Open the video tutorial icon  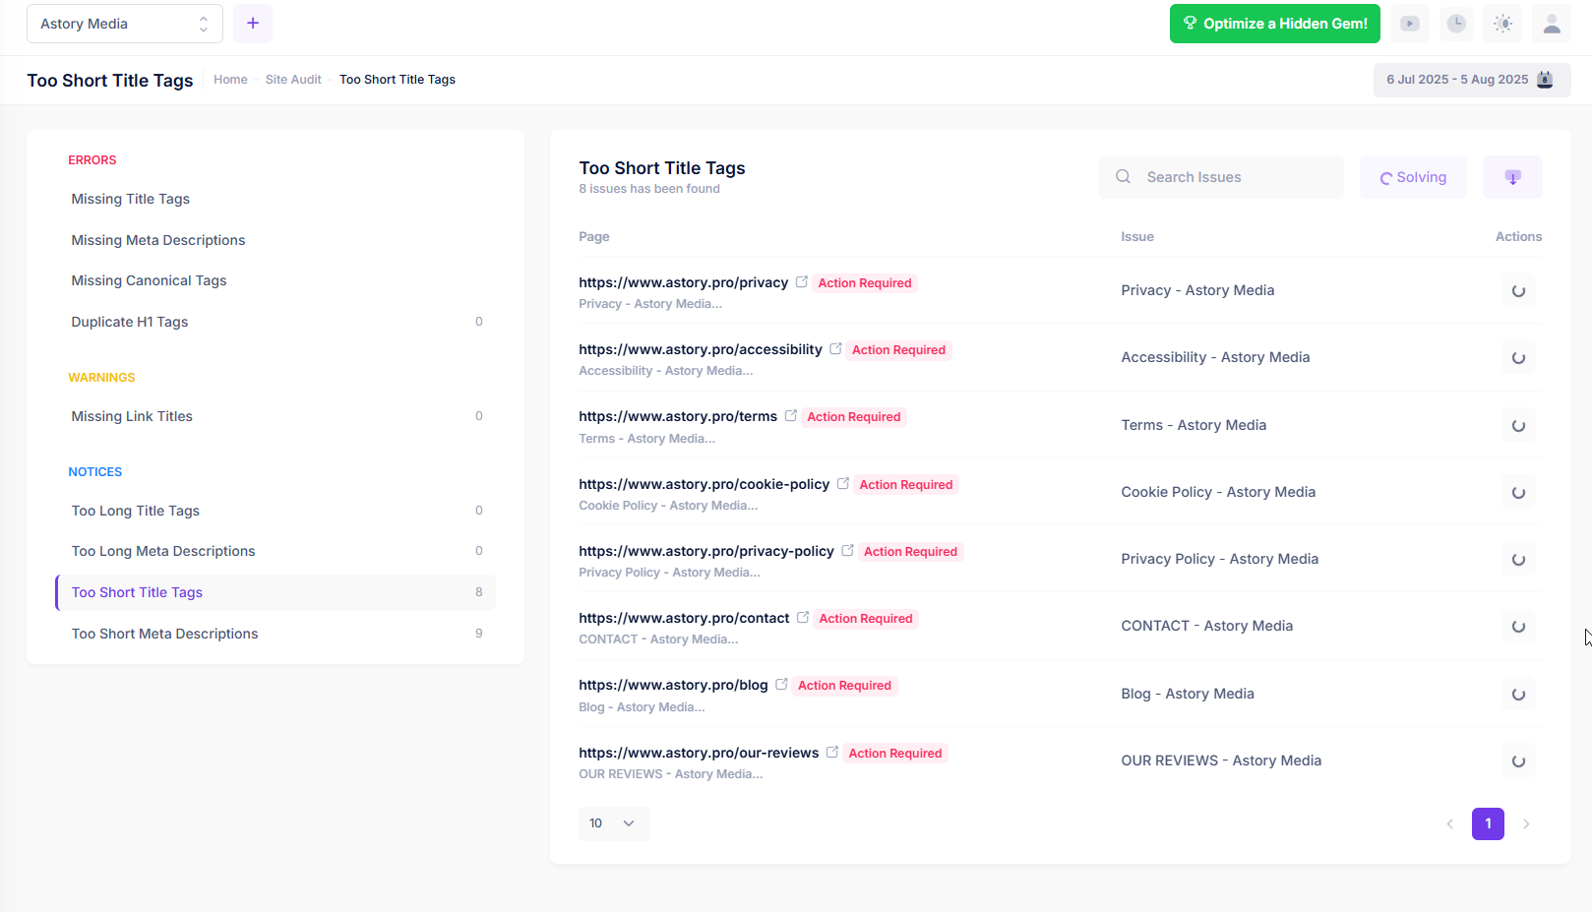[1410, 24]
